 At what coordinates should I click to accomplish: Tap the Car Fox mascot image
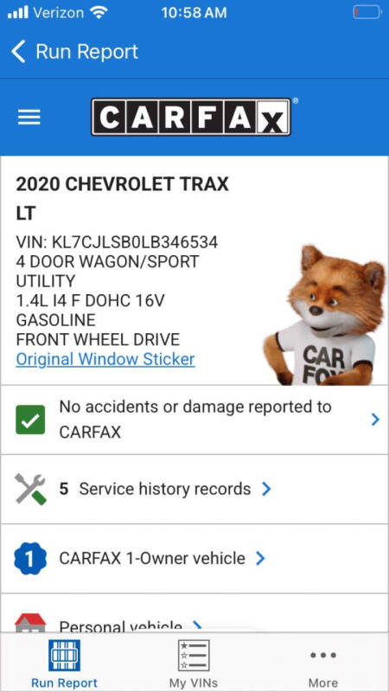point(325,315)
